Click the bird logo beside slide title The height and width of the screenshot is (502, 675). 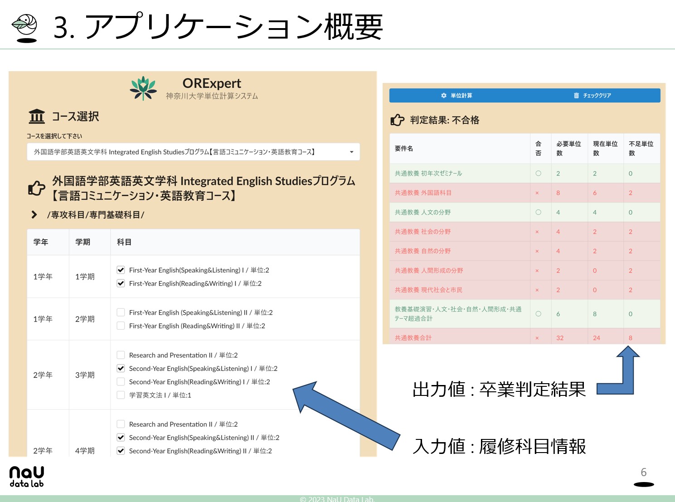[x=25, y=28]
